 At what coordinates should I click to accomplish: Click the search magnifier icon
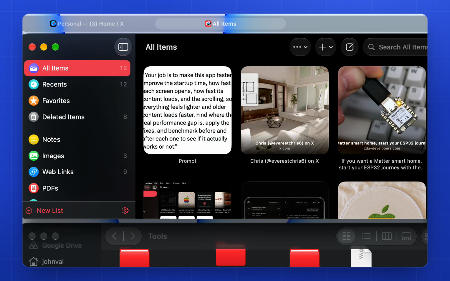371,47
